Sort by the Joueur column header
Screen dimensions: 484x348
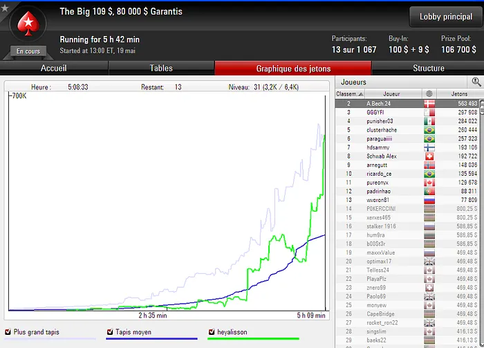393,94
